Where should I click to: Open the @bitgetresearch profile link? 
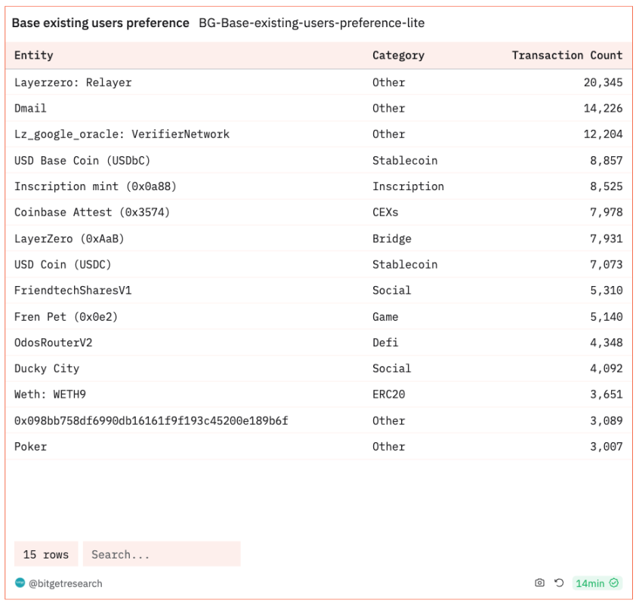click(x=65, y=583)
